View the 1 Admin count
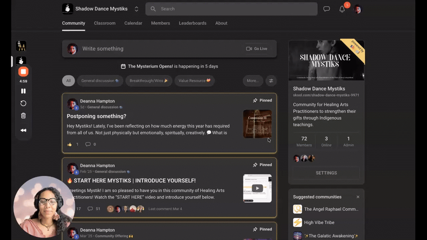 pos(348,142)
